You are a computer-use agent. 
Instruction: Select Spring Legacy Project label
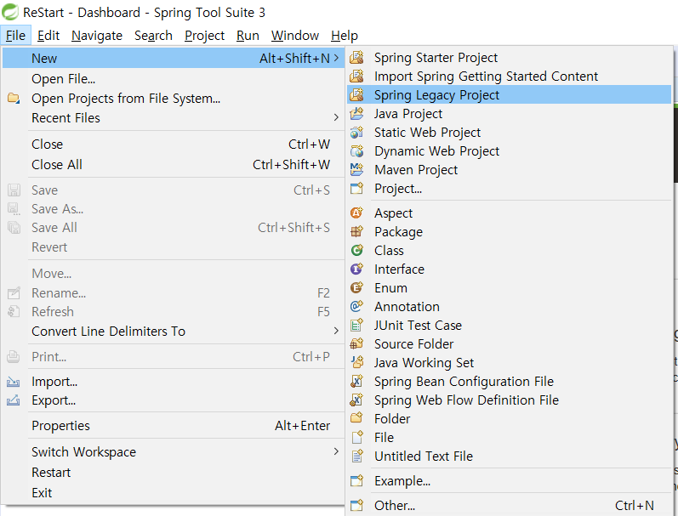(x=436, y=95)
